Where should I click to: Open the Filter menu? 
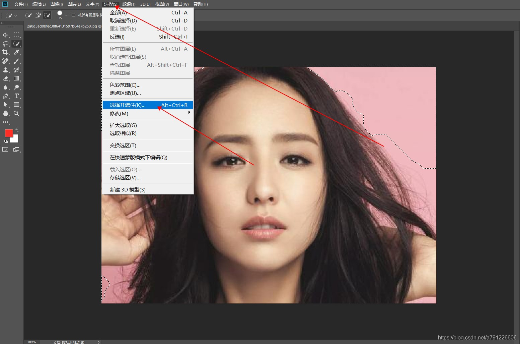point(129,4)
